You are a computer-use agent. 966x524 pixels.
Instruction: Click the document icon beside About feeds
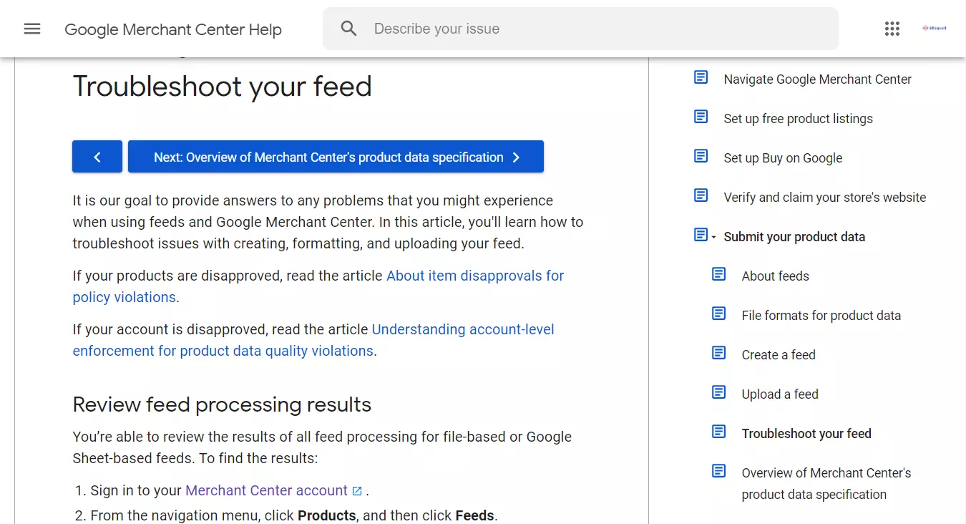tap(719, 274)
